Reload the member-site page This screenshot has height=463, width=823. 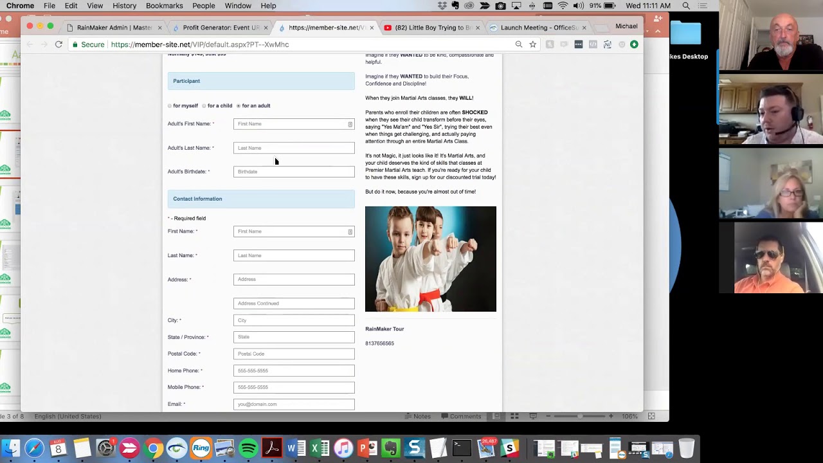59,44
